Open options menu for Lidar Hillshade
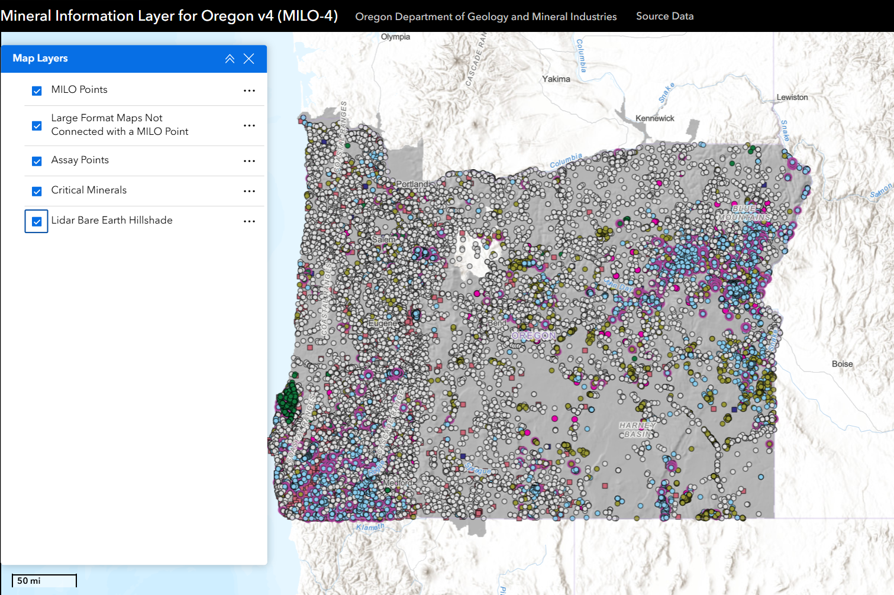This screenshot has height=595, width=894. pos(250,221)
